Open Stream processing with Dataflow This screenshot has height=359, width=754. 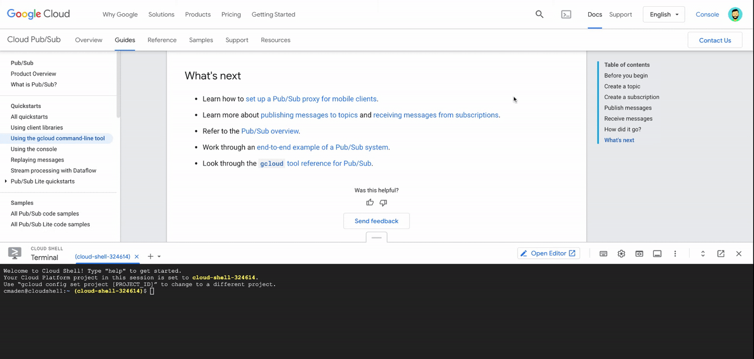pyautogui.click(x=53, y=170)
